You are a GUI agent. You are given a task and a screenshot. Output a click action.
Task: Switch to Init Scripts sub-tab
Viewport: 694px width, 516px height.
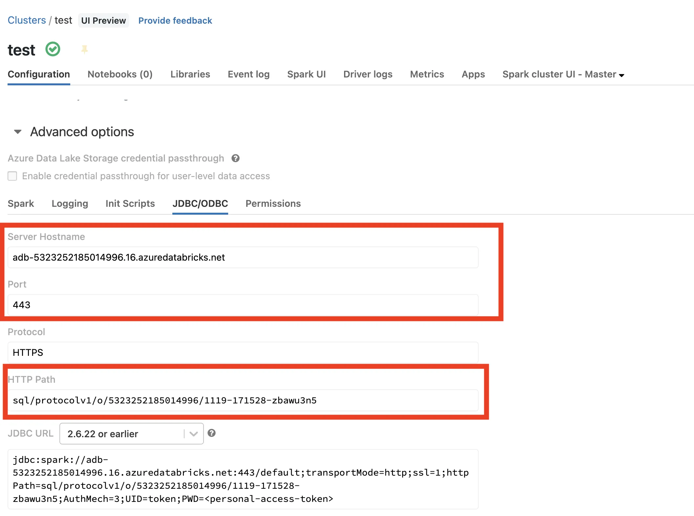(130, 204)
